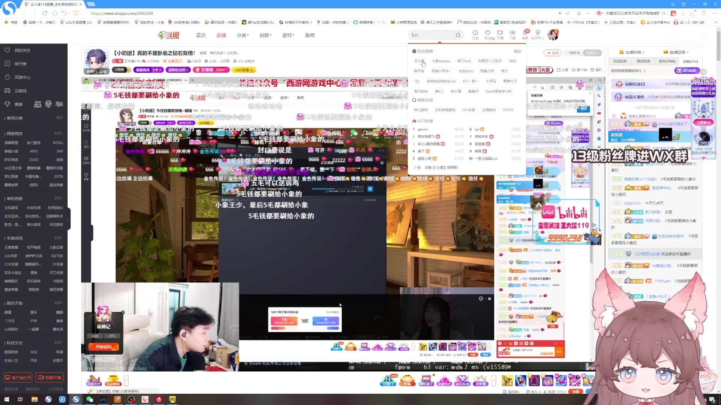The width and height of the screenshot is (721, 405).
Task: Open WeChat from the Windows taskbar
Action: [x=90, y=399]
